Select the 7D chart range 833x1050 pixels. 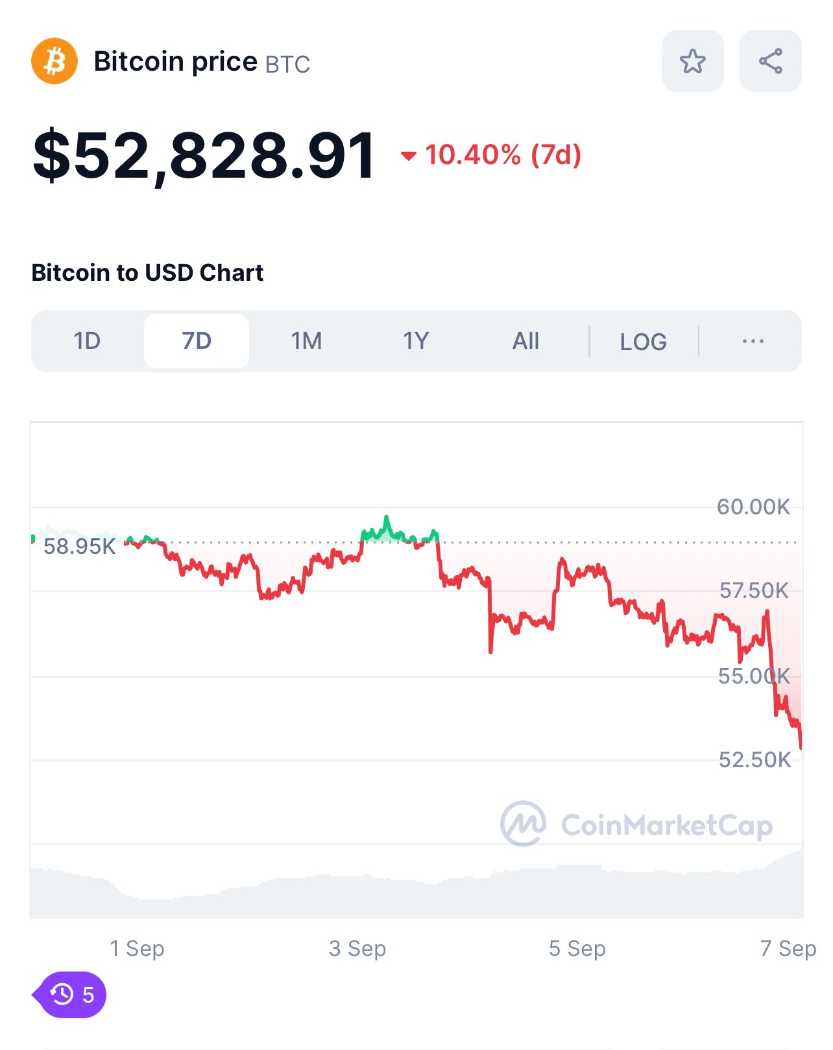[x=197, y=341]
